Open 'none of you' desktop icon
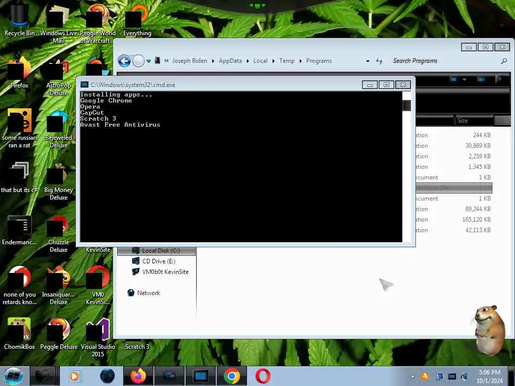 coord(19,285)
